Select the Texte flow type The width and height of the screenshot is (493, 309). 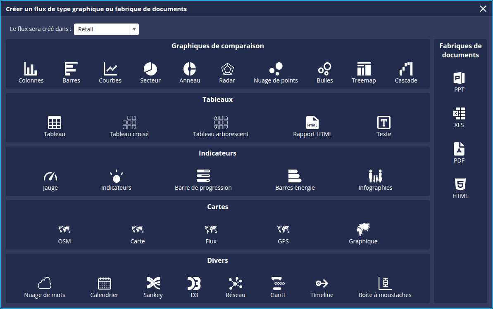[383, 126]
